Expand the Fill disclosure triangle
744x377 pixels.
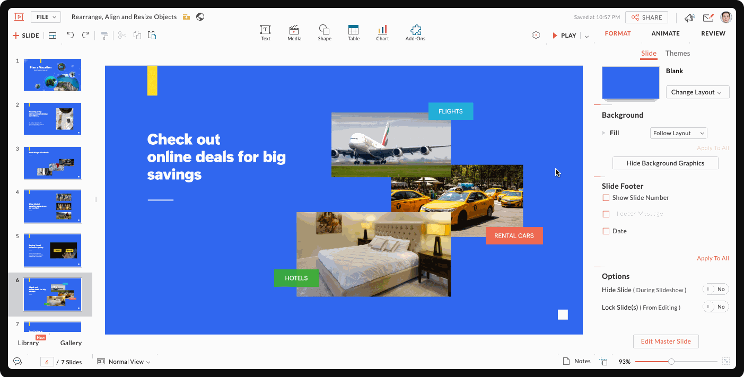pyautogui.click(x=604, y=133)
